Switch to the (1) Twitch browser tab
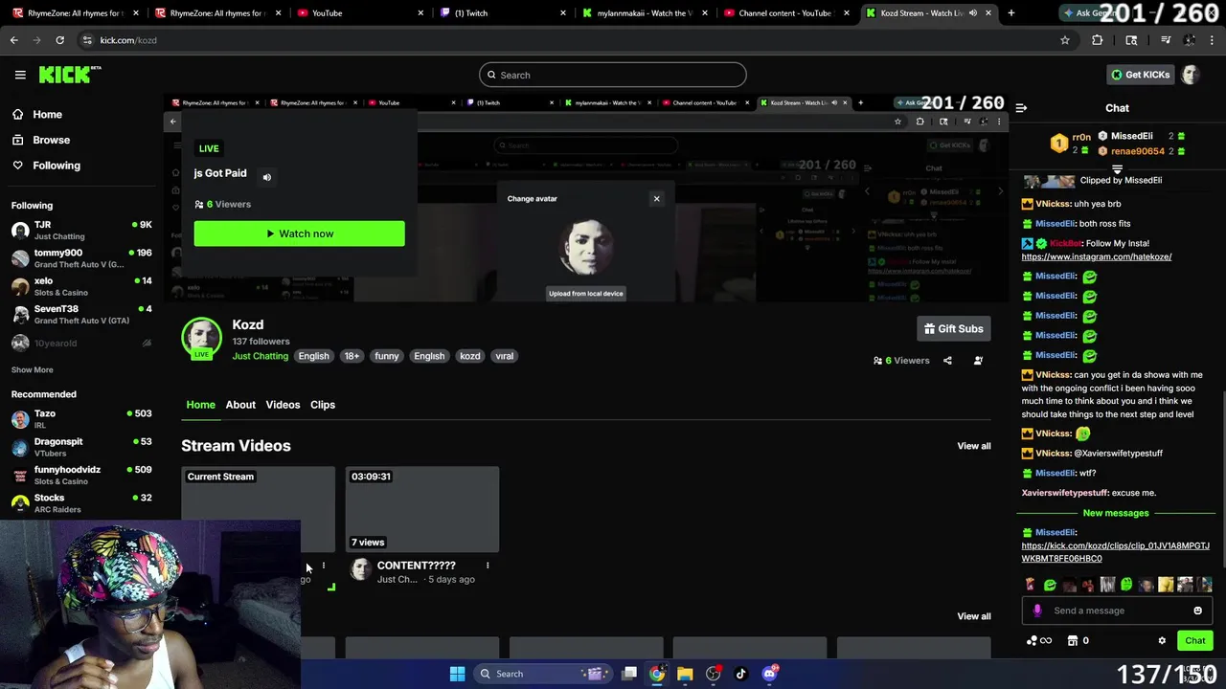The image size is (1226, 689). click(502, 13)
